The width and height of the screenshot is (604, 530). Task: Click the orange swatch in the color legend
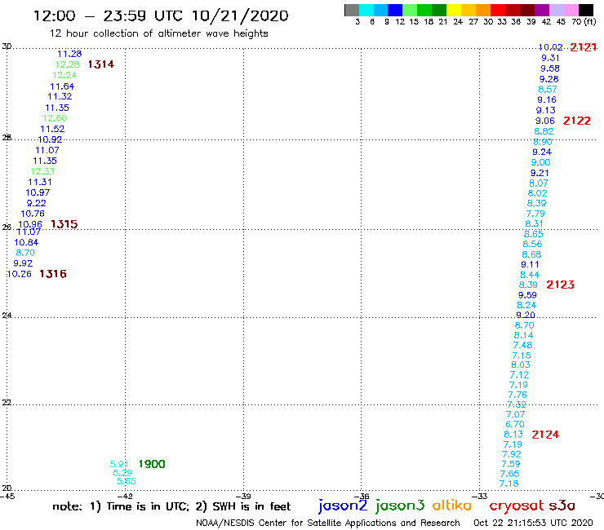coord(483,10)
